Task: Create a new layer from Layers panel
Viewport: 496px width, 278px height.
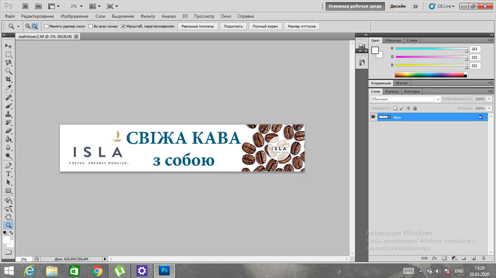Action: 474,258
